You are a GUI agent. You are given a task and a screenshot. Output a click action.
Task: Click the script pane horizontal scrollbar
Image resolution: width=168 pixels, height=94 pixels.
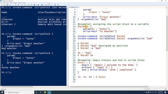click(x=109, y=87)
